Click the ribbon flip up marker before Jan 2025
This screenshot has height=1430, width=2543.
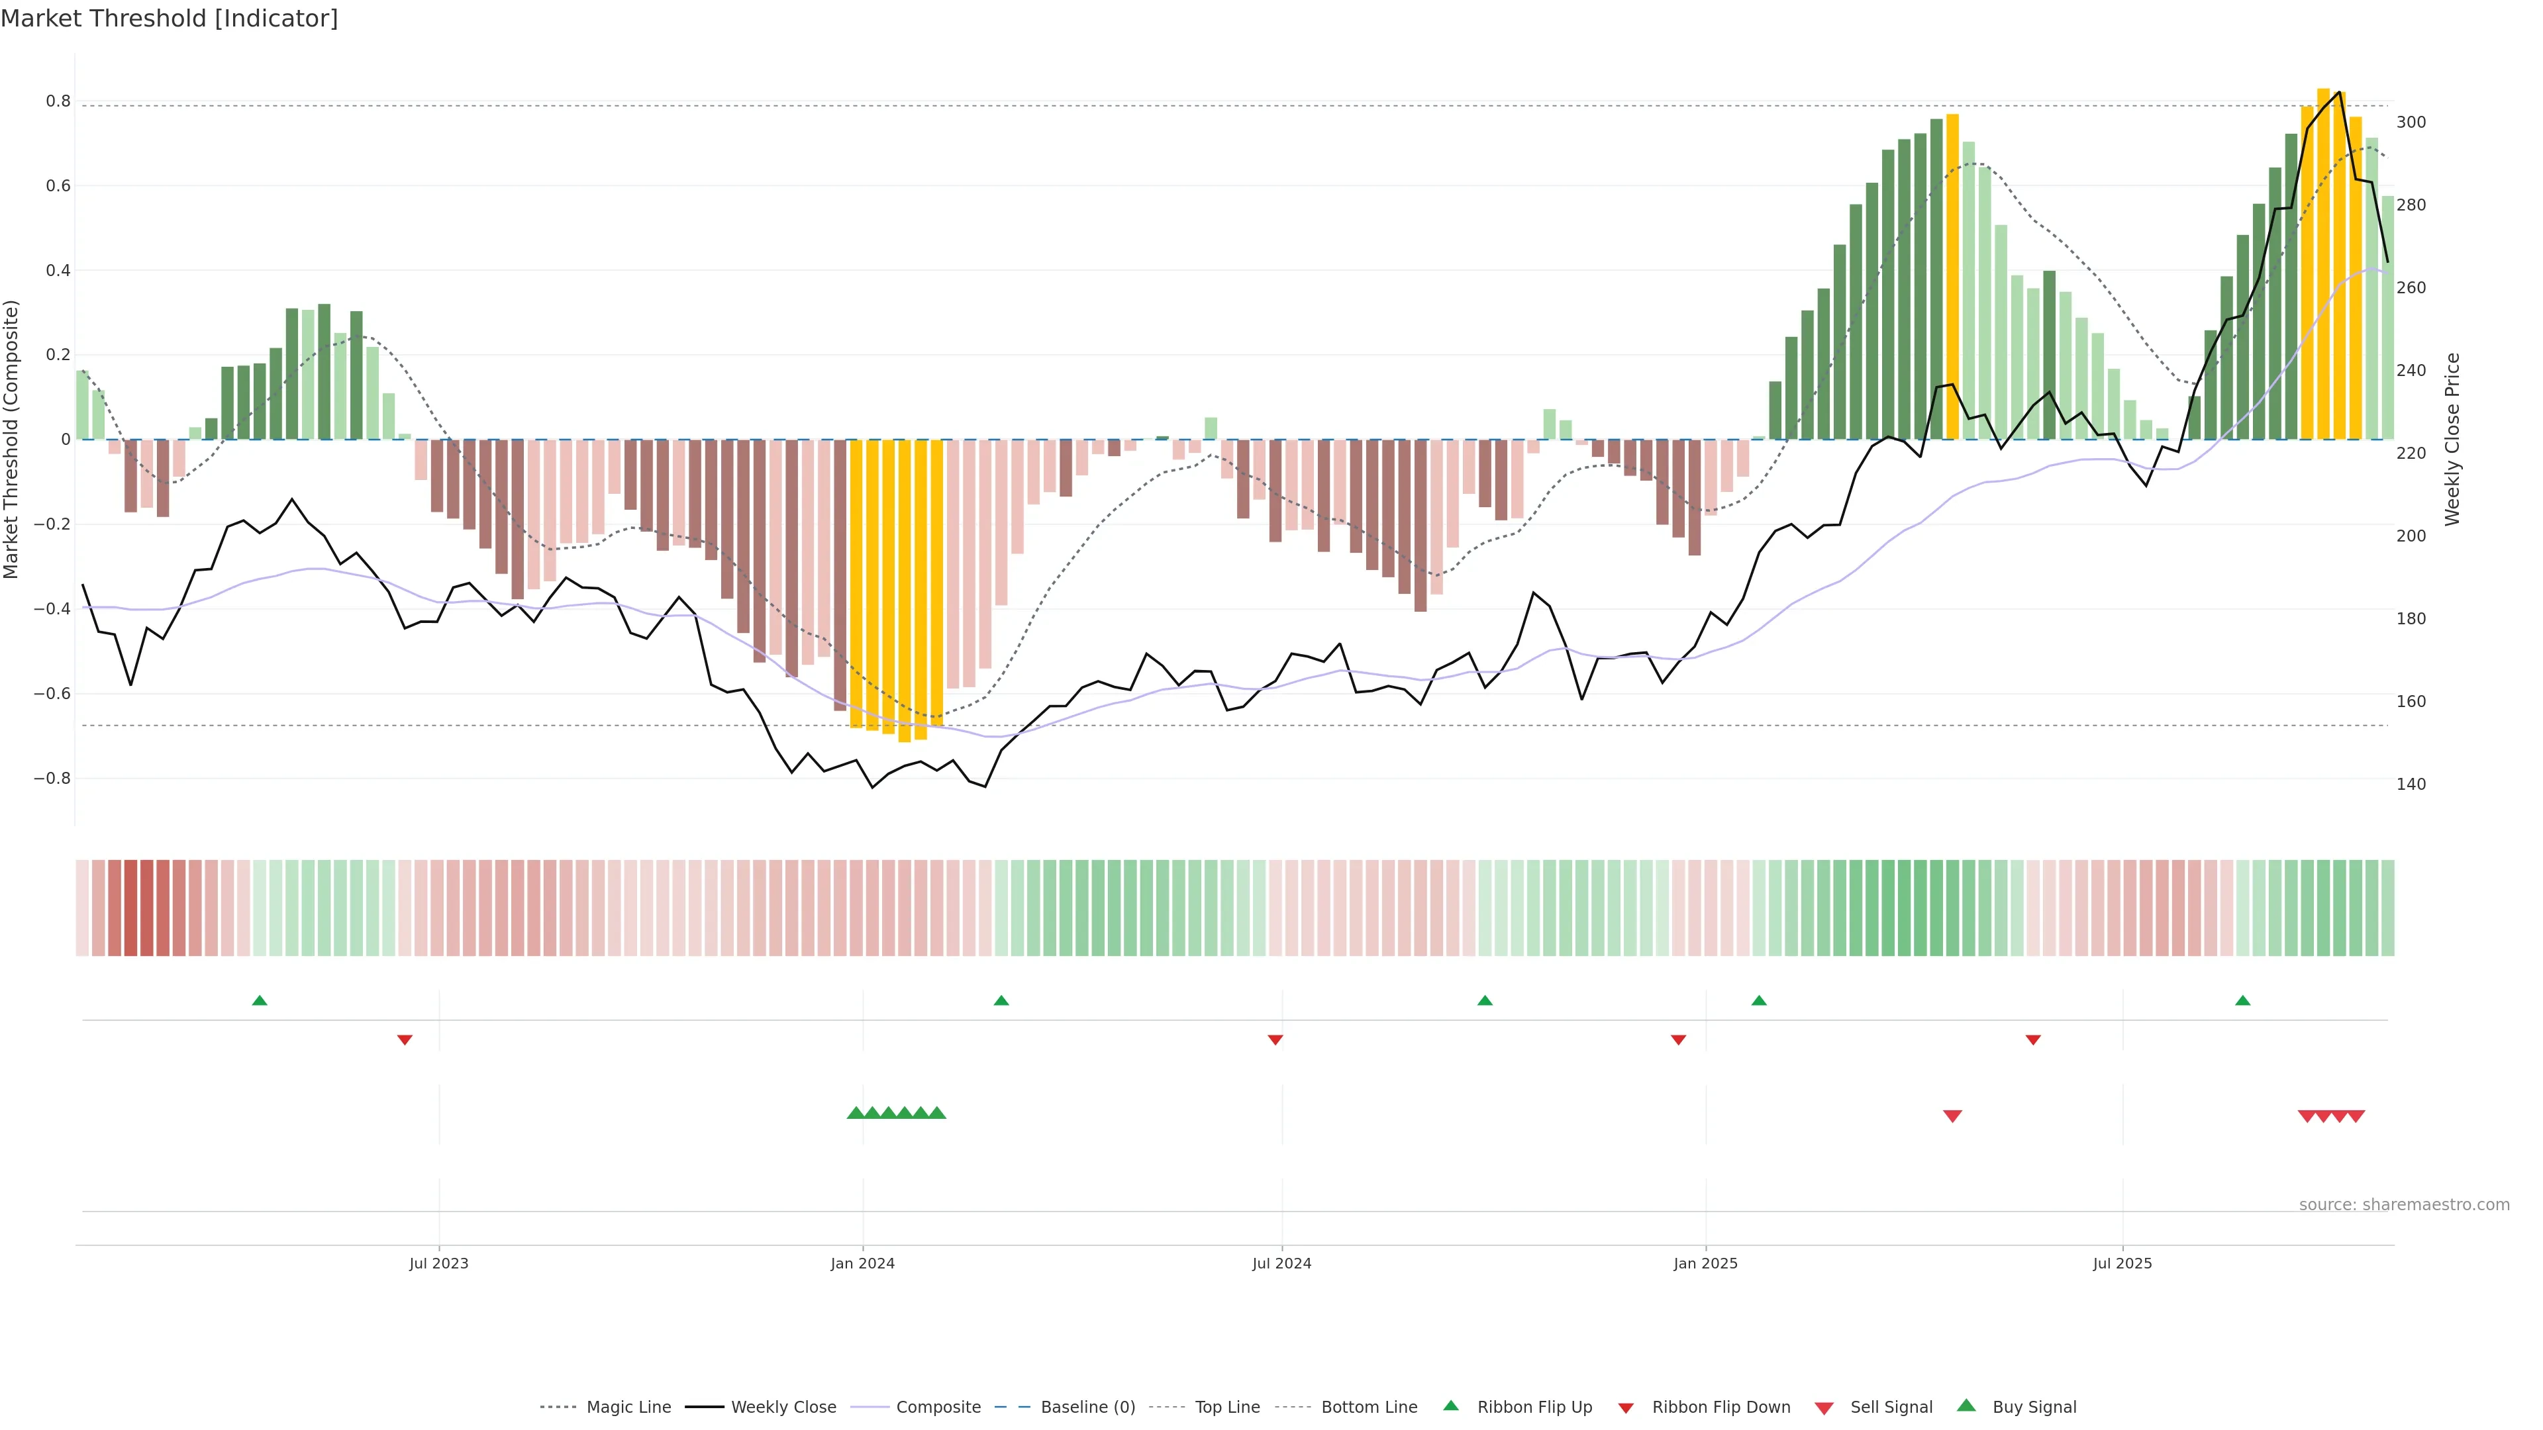pos(1485,1001)
